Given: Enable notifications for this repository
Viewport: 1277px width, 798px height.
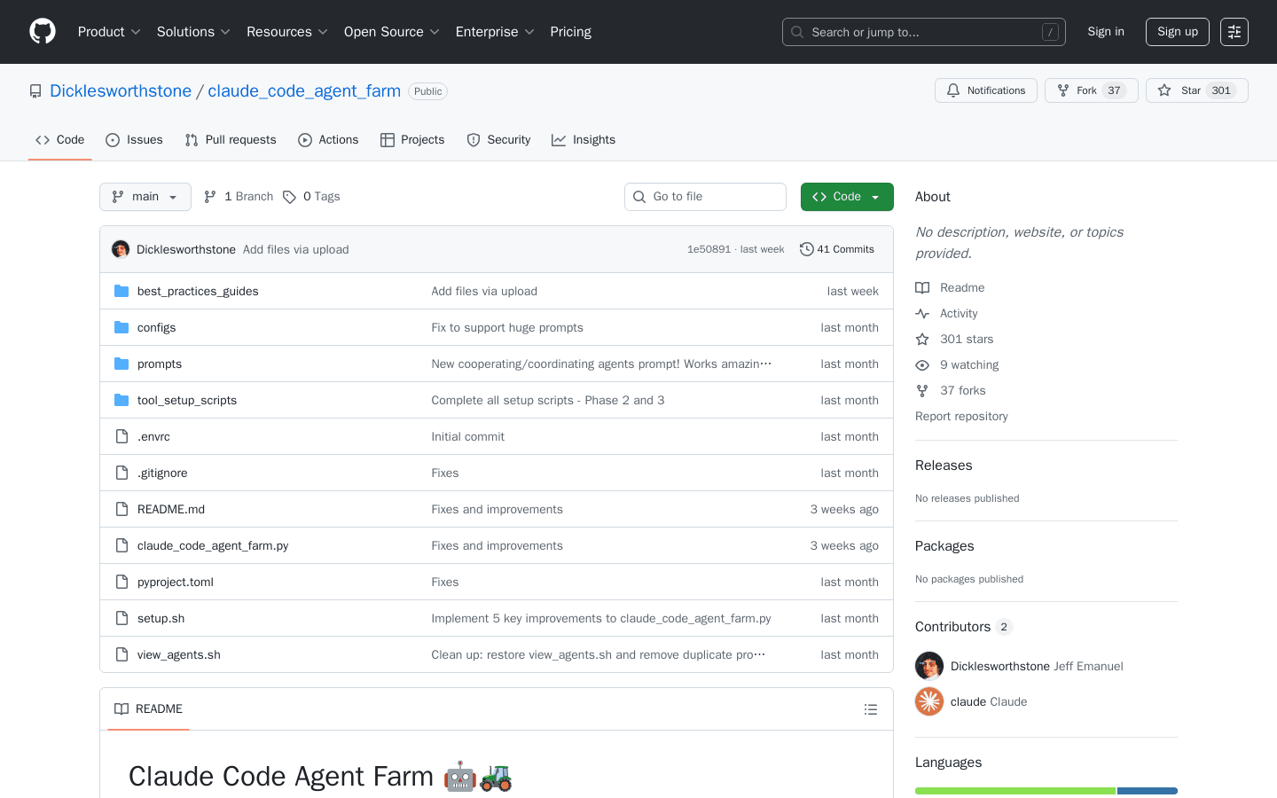Looking at the screenshot, I should tap(985, 90).
